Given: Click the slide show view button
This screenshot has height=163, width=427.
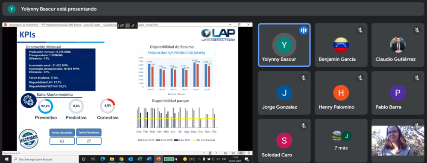Looking at the screenshot, I should point(249,153).
